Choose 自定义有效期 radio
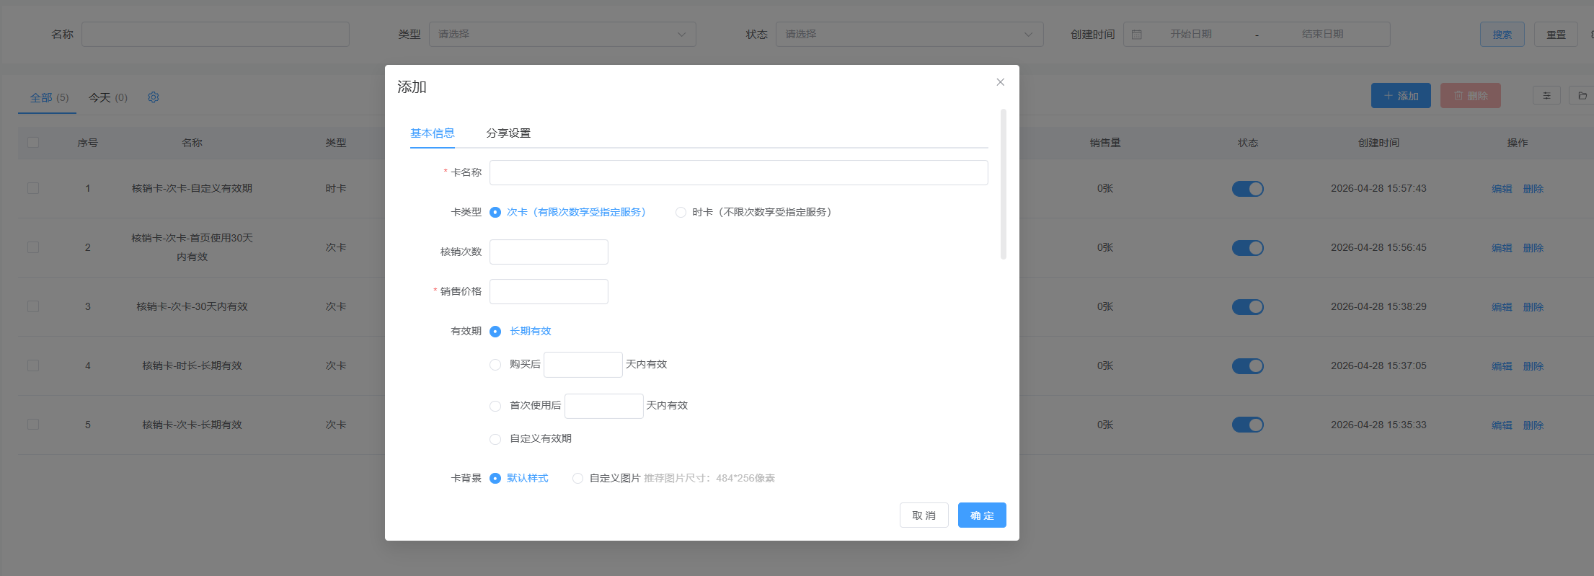 tap(495, 439)
